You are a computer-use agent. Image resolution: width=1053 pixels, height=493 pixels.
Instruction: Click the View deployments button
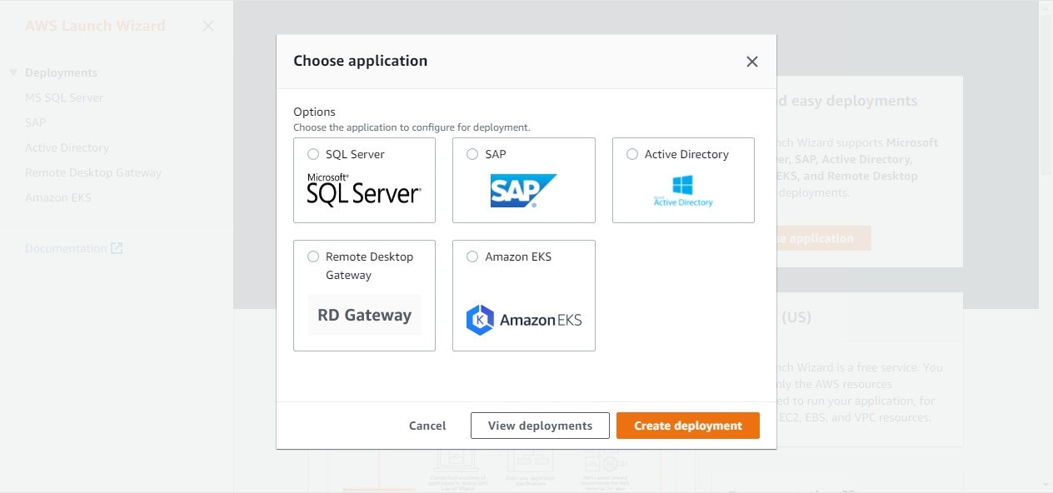click(x=540, y=426)
